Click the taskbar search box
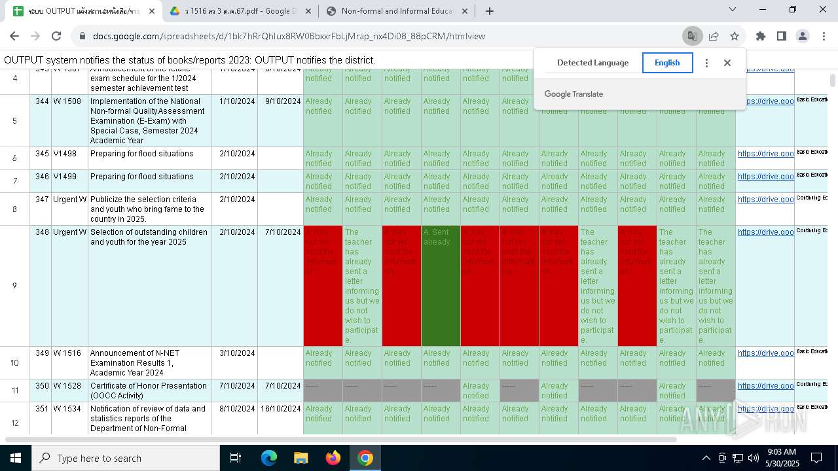This screenshot has height=471, width=838. (x=126, y=458)
